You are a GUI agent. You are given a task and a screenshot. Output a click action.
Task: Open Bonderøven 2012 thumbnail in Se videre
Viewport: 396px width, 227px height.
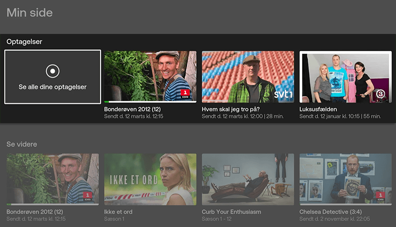pos(53,179)
